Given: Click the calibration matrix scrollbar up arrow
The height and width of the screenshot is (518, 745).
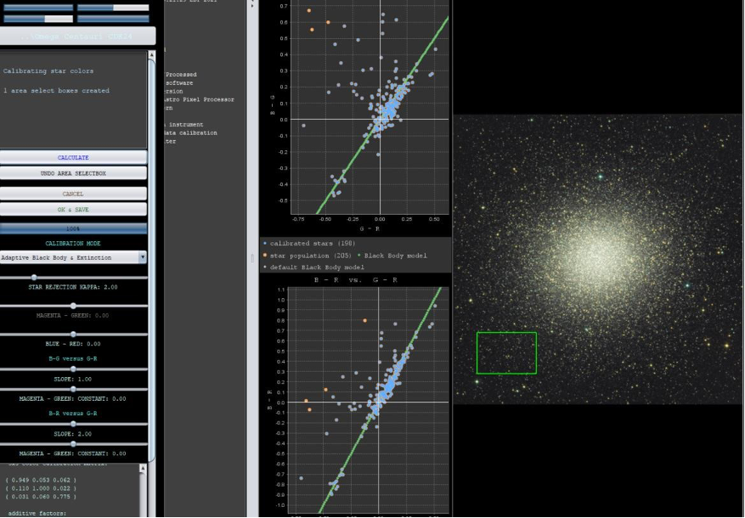Looking at the screenshot, I should tap(143, 469).
